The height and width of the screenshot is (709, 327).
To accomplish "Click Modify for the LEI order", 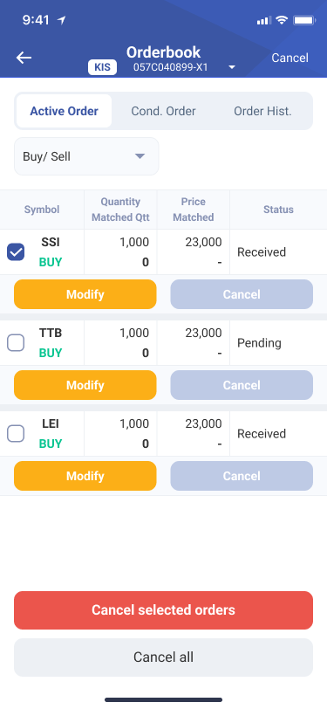I will (x=85, y=476).
